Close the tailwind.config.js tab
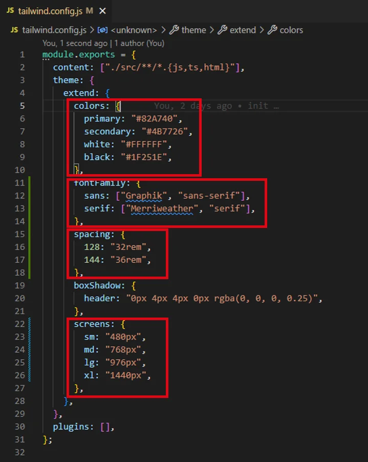The image size is (368, 462). pos(102,11)
